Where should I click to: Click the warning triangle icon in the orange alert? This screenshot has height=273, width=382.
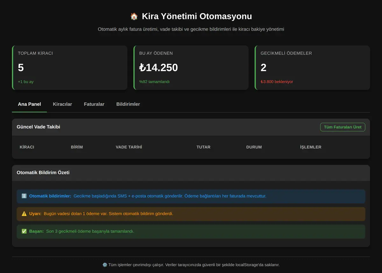[x=24, y=213]
